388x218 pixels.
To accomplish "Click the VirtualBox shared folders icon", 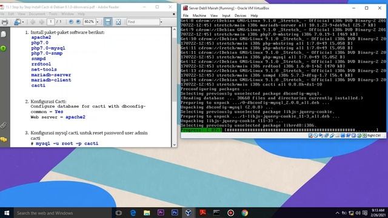I will 338,136.
